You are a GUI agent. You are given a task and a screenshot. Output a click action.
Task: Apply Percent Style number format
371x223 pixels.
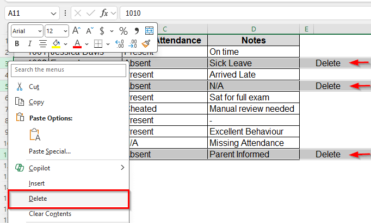click(123, 31)
